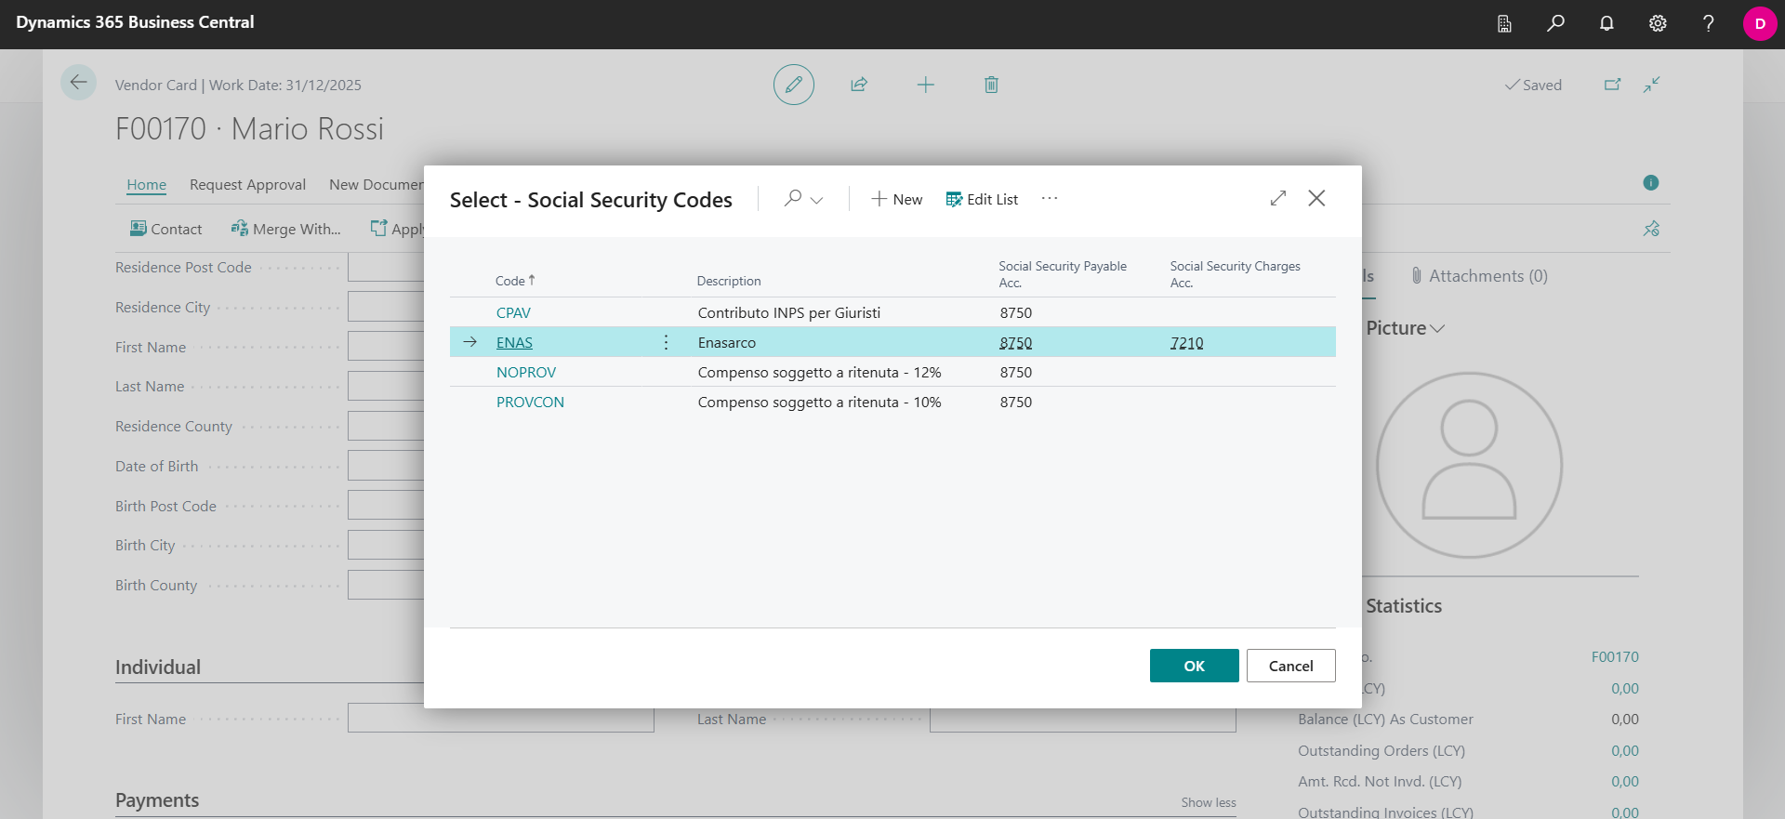Confirm selection with OK button
The image size is (1785, 819).
click(1194, 666)
